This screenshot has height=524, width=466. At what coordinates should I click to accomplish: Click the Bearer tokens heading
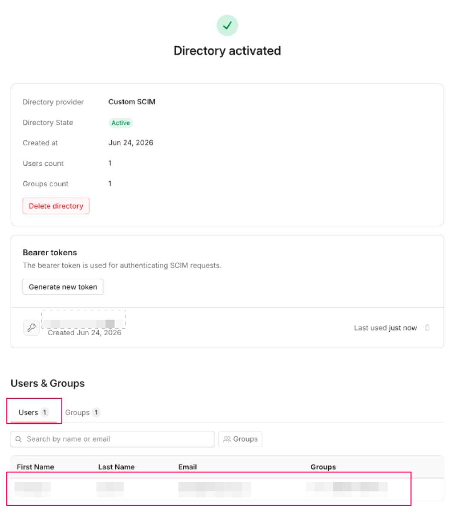pyautogui.click(x=50, y=252)
